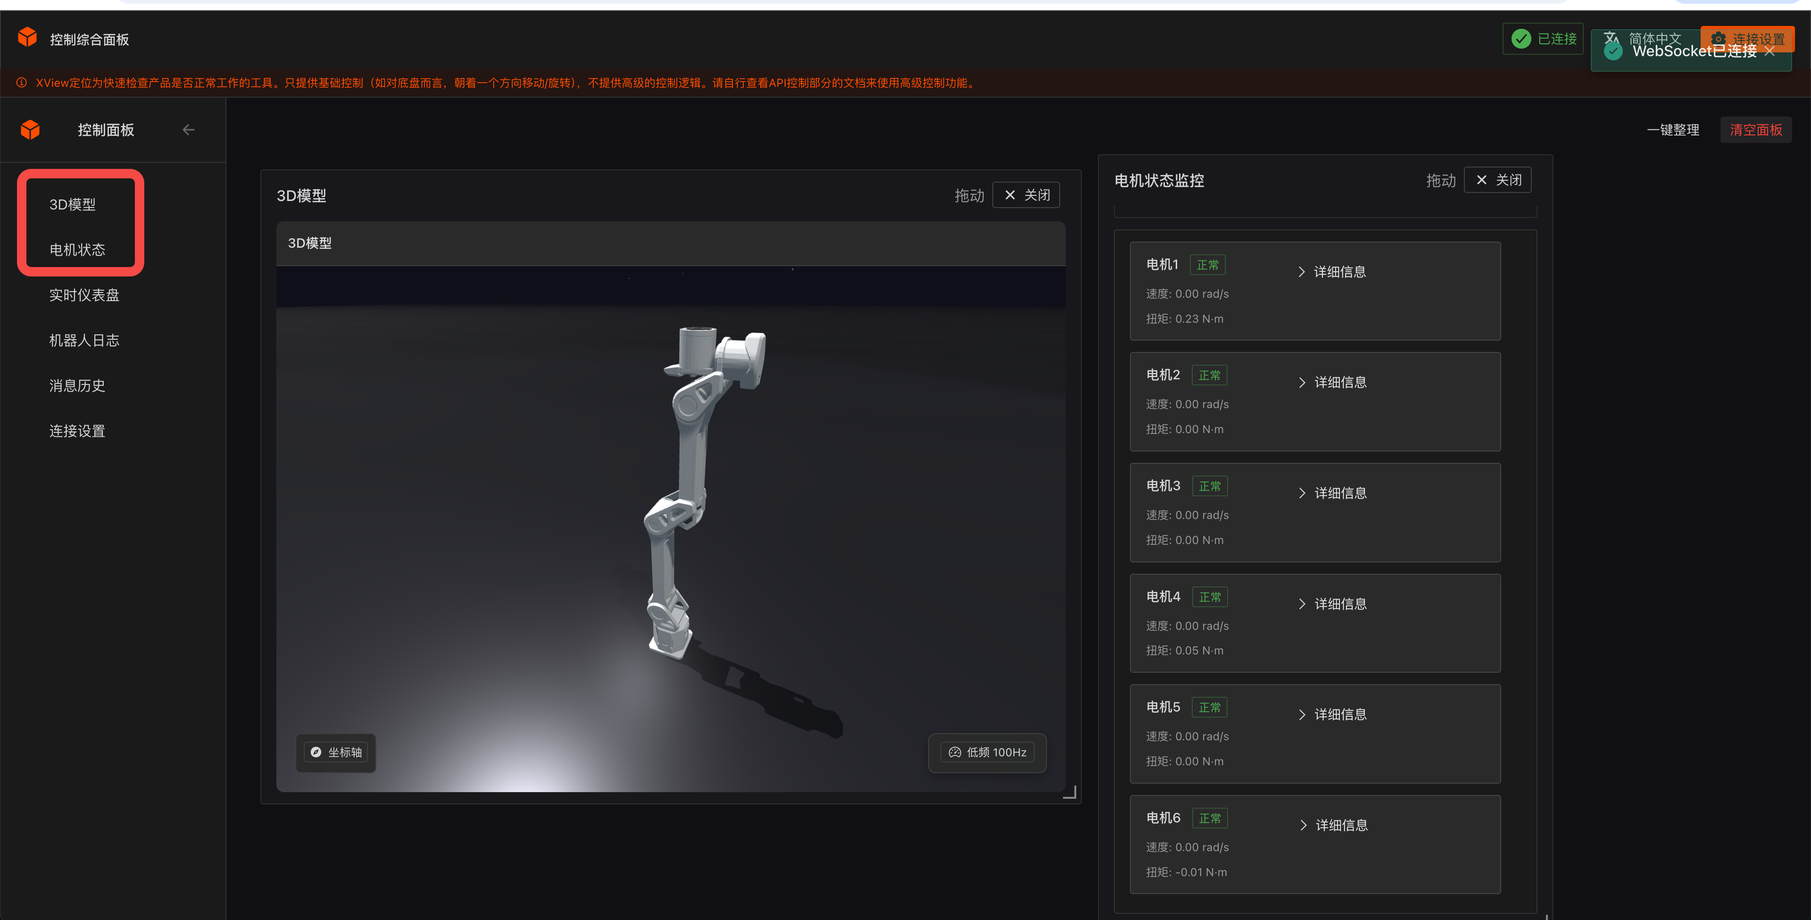Screen dimensions: 1811x920
Task: Click the drag handle of motor status panel
Action: point(1440,181)
